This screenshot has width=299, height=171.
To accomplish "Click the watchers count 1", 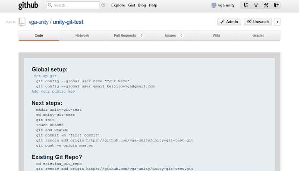I will point(277,22).
